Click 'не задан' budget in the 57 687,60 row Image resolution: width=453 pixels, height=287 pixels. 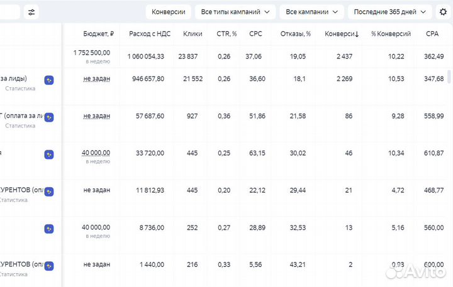[x=96, y=116]
